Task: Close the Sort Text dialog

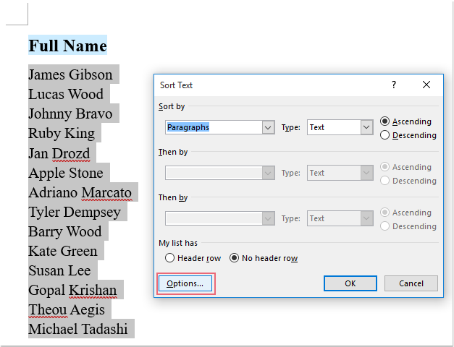Action: coord(426,85)
